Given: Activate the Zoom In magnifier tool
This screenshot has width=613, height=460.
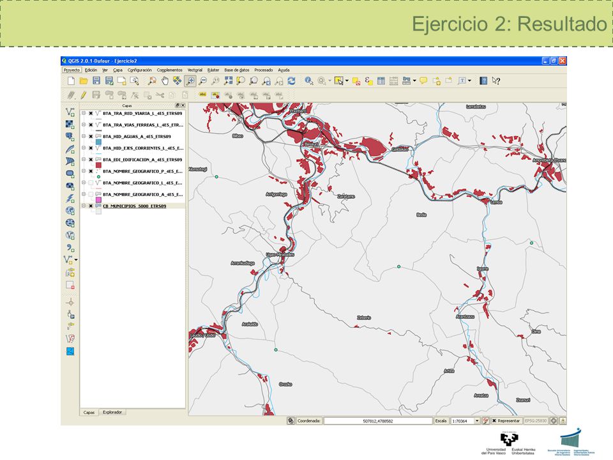Looking at the screenshot, I should click(190, 81).
